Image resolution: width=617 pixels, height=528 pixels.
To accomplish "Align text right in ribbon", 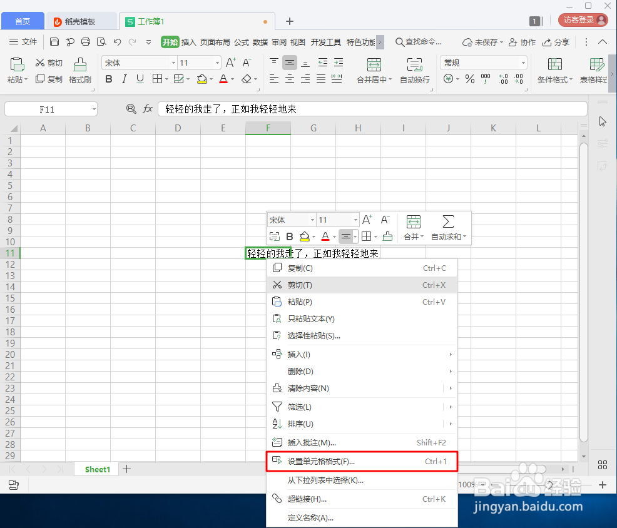I will point(305,79).
